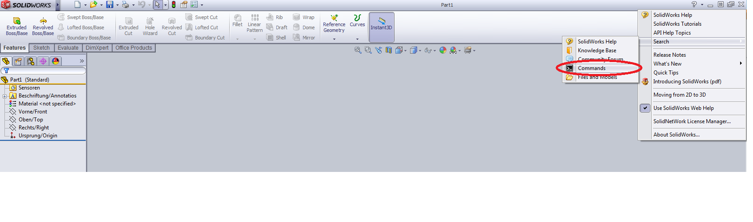Click the Save disk icon

tap(109, 5)
